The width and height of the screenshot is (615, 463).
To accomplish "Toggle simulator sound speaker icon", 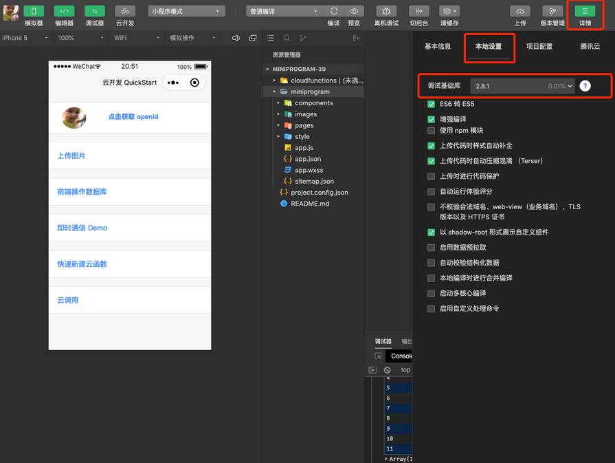I will click(236, 38).
